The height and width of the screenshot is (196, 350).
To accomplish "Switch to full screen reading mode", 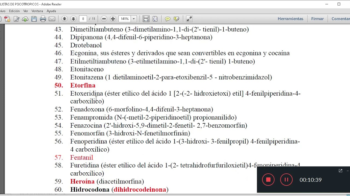I will click(189, 19).
